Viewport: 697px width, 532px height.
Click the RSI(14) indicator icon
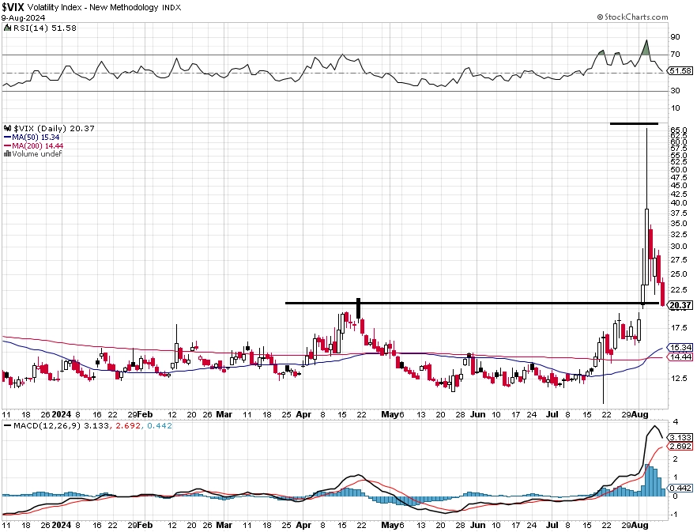point(7,28)
